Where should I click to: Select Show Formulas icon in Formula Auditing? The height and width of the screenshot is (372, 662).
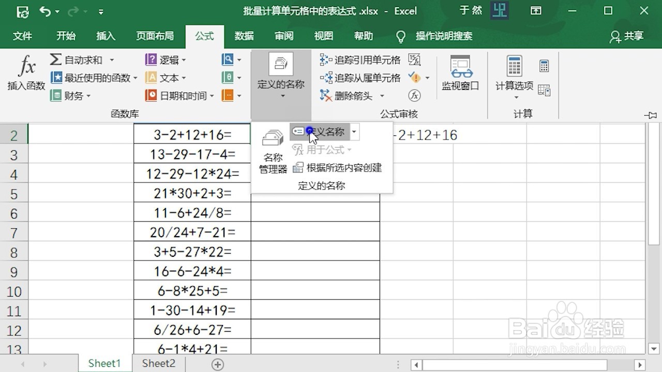pos(414,59)
